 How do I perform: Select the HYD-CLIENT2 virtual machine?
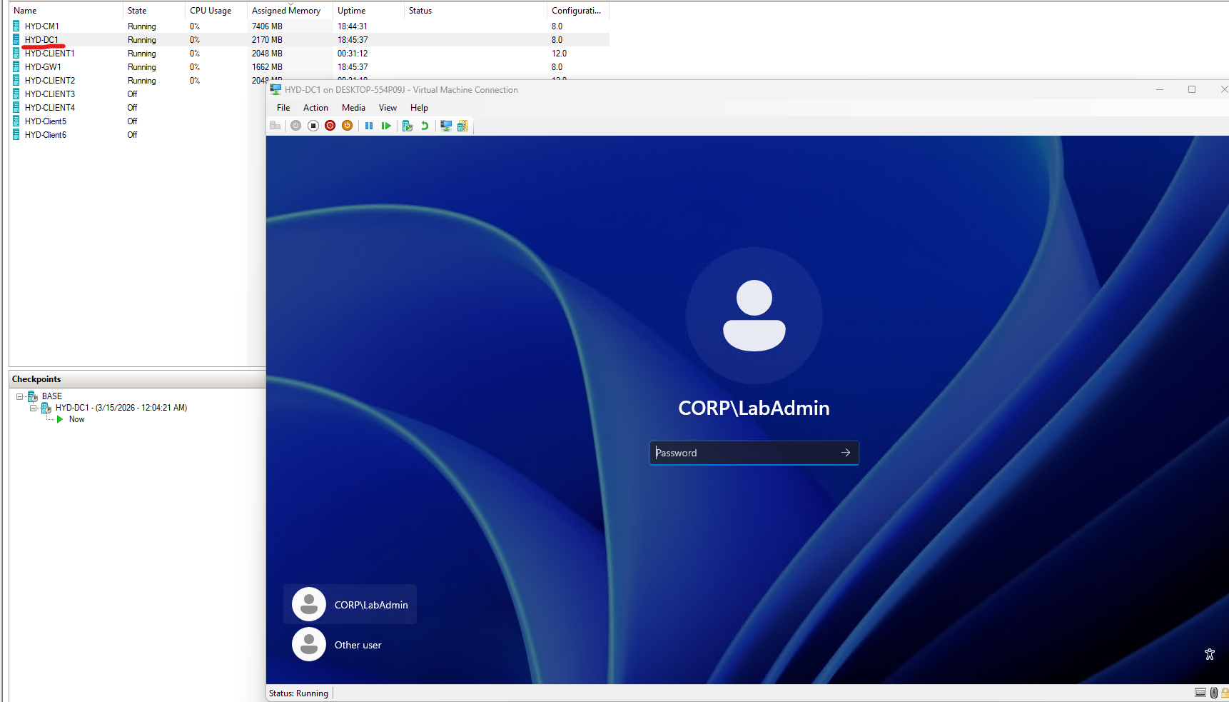coord(49,81)
